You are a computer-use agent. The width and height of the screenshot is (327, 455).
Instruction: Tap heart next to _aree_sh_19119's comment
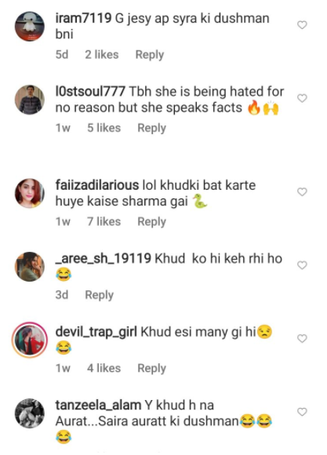pyautogui.click(x=302, y=265)
